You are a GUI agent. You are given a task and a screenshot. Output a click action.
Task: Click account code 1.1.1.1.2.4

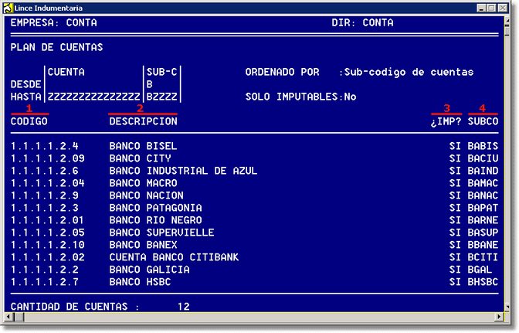coord(45,146)
